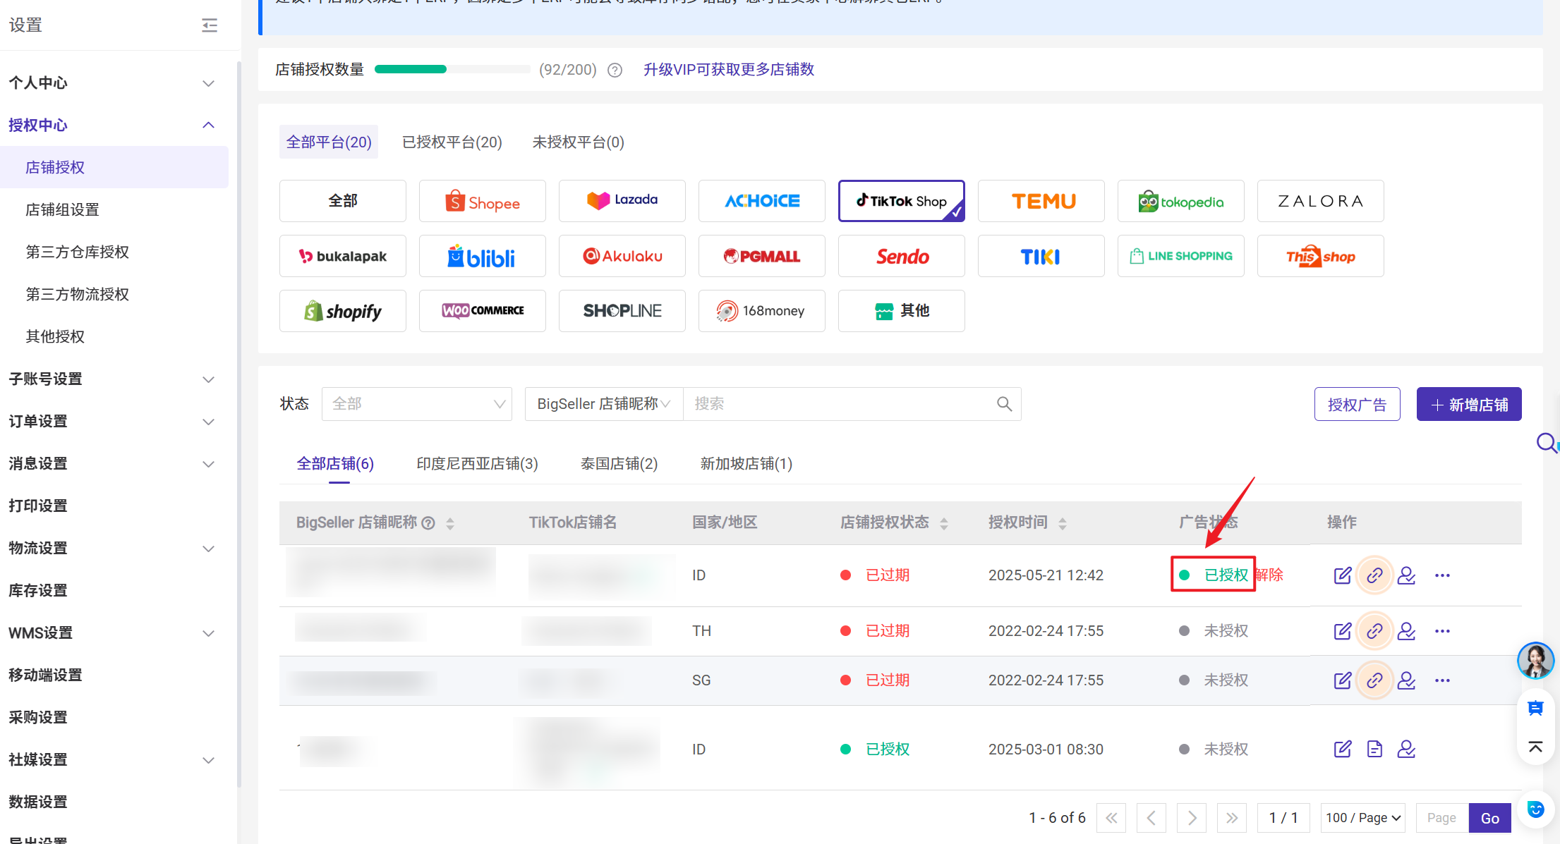1560x844 pixels.
Task: Click edit icon in the 2025-03-01 row
Action: pyautogui.click(x=1343, y=749)
